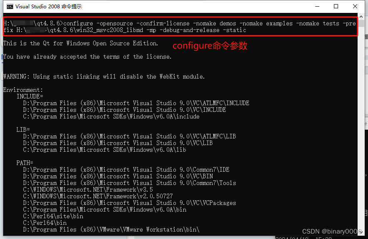
Task: Click the 'VC\ATLMFC\INCLUDE' path line
Action: click(136, 103)
